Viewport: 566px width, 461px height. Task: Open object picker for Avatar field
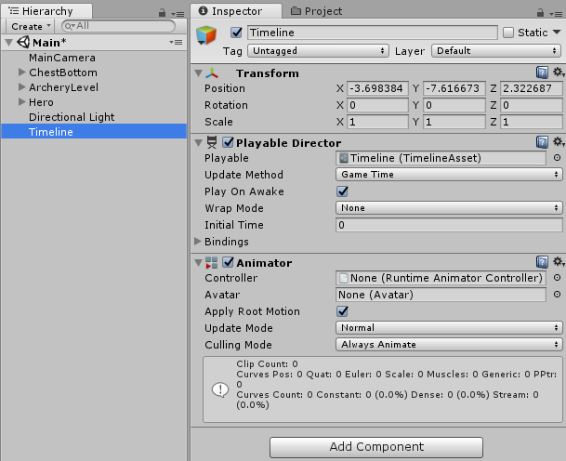point(557,295)
